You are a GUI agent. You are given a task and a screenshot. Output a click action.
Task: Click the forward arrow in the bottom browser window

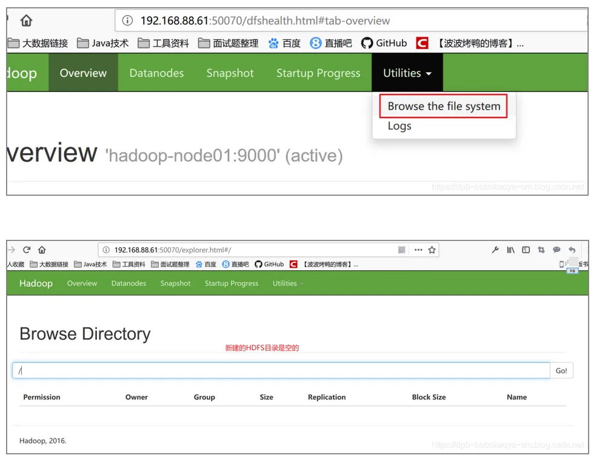12,250
